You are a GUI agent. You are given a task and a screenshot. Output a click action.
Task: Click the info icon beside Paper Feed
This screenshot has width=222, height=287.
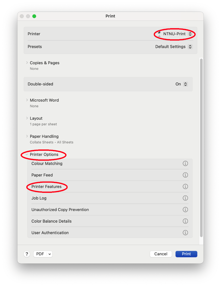[185, 175]
